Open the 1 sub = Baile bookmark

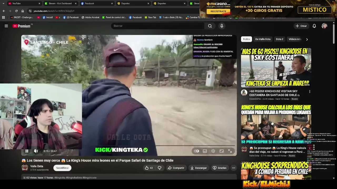click(x=171, y=17)
